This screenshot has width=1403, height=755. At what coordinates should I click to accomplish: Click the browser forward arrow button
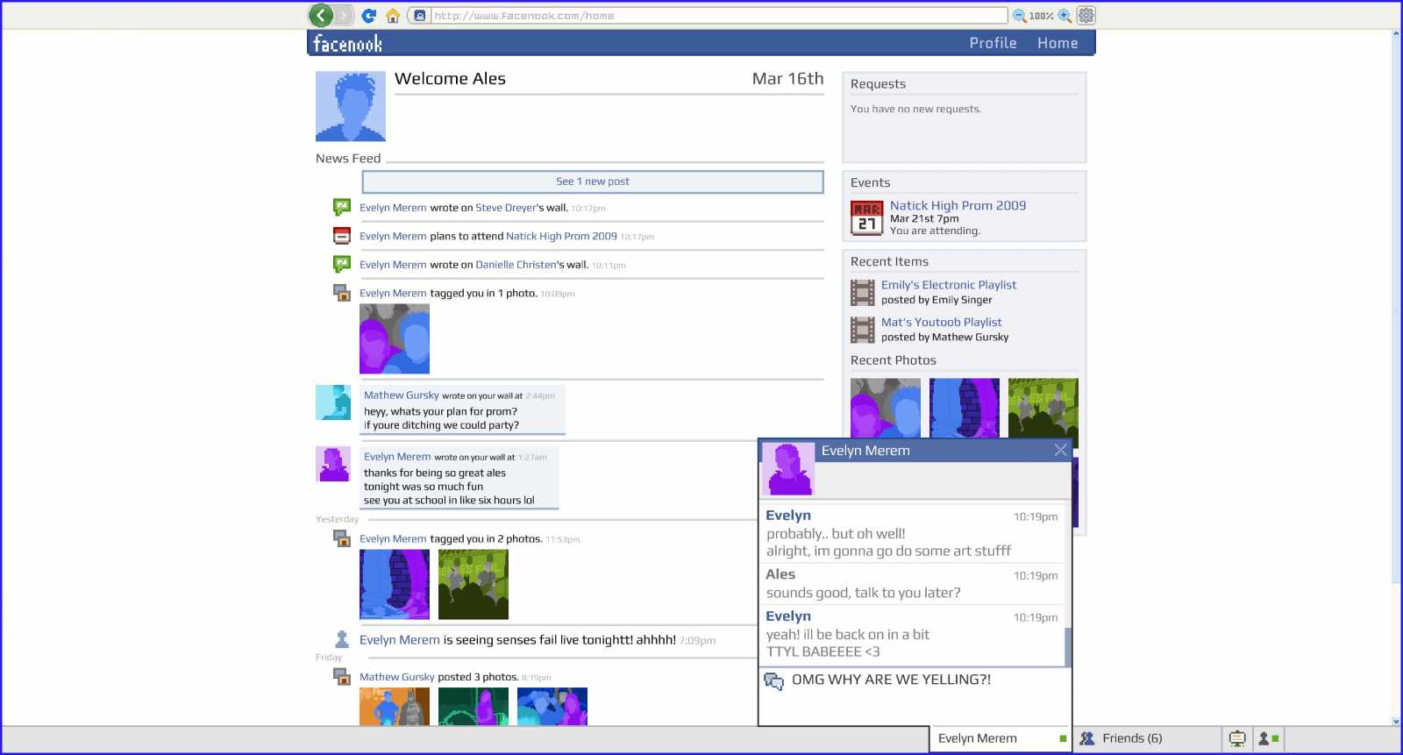344,15
